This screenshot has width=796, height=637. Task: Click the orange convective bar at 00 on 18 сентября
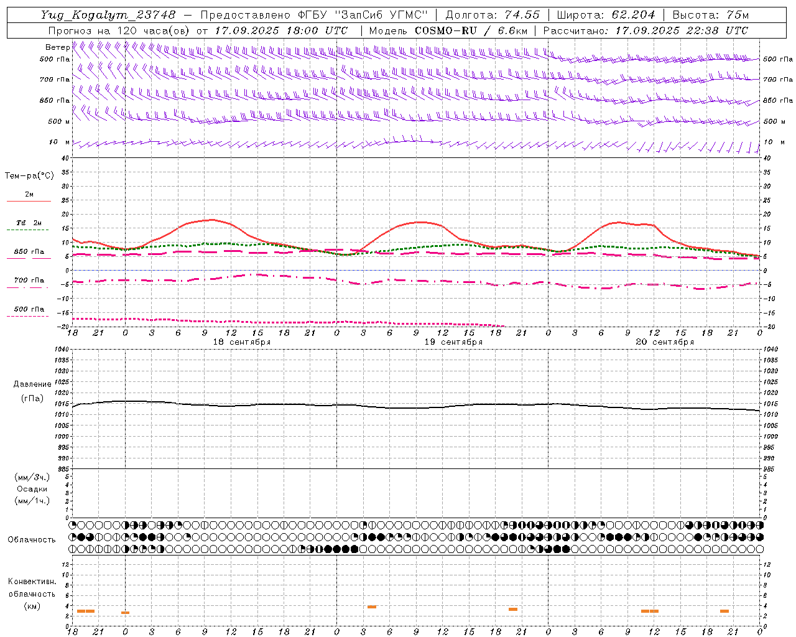point(125,613)
